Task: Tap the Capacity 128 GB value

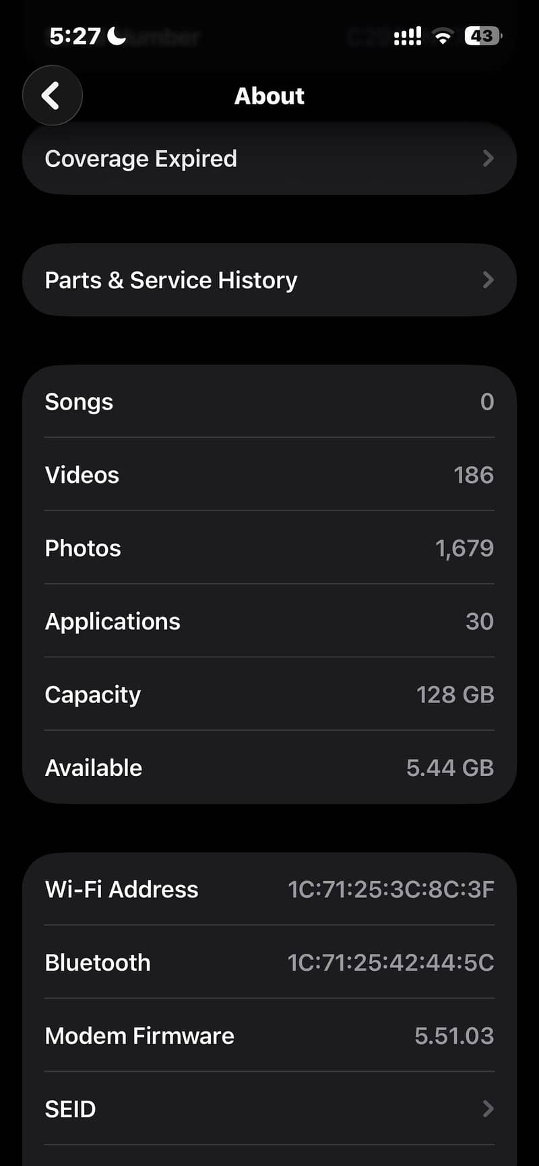Action: pyautogui.click(x=455, y=694)
